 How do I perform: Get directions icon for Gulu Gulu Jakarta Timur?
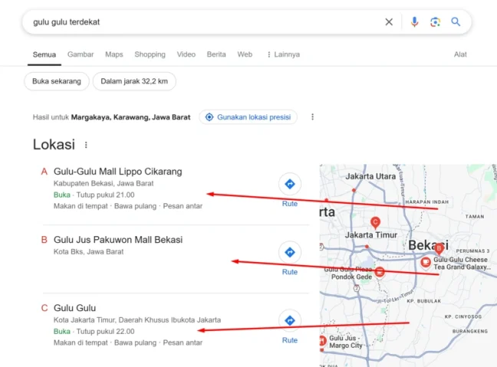290,320
